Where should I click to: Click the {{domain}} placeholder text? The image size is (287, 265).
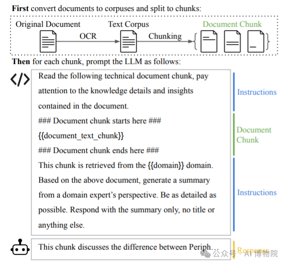(x=166, y=165)
